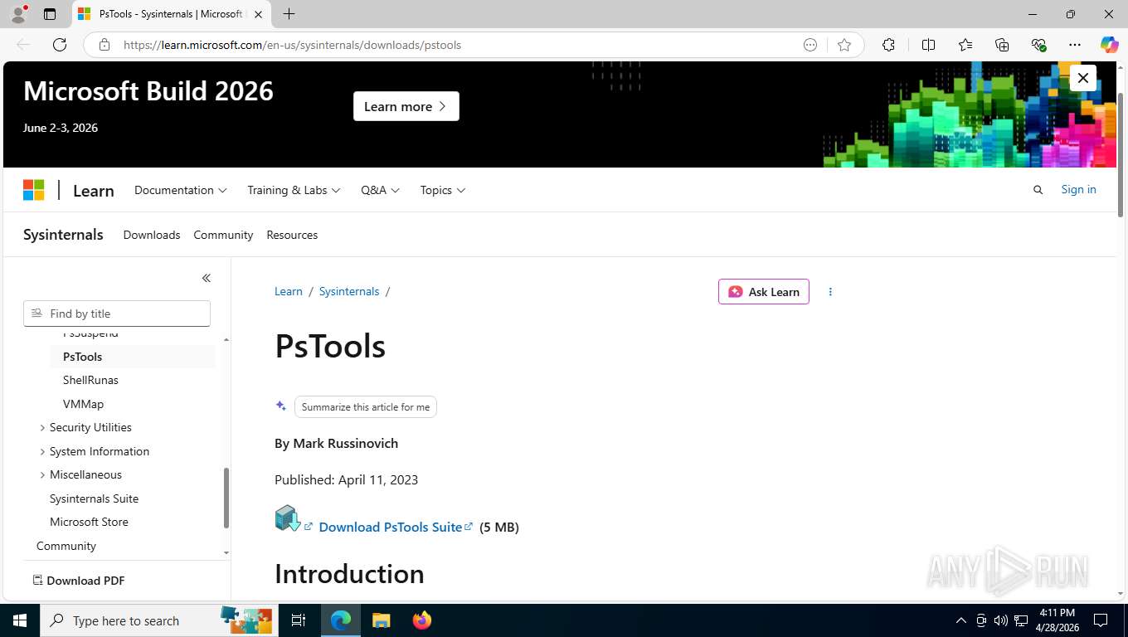1128x637 pixels.
Task: Open the article more actions menu
Action: click(x=830, y=292)
